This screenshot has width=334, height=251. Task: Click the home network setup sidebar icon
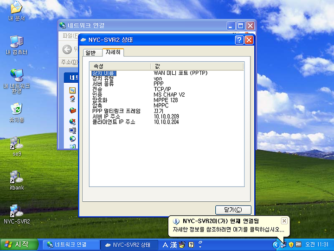(73, 99)
